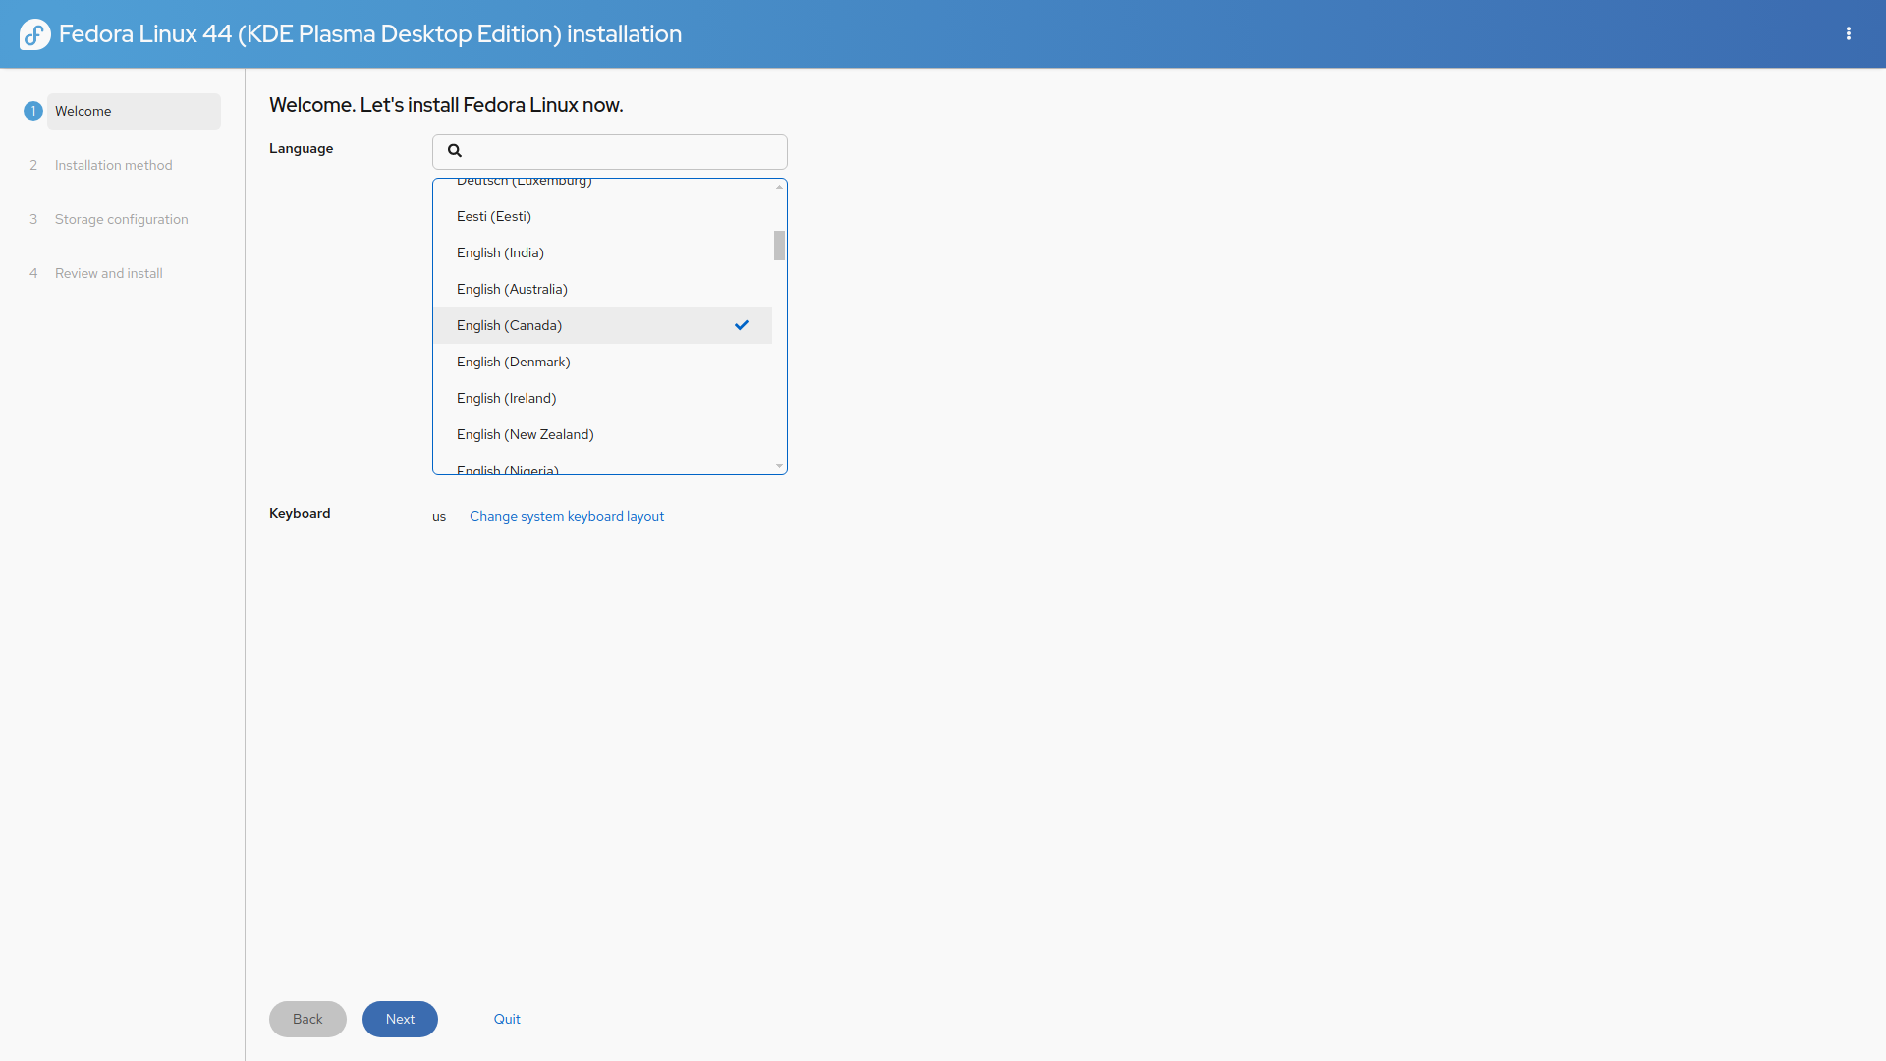Focus the language search input field
The width and height of the screenshot is (1886, 1061).
click(610, 151)
